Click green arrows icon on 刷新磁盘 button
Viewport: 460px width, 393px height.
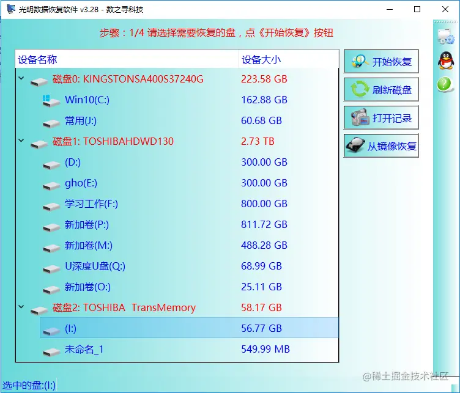(x=360, y=89)
